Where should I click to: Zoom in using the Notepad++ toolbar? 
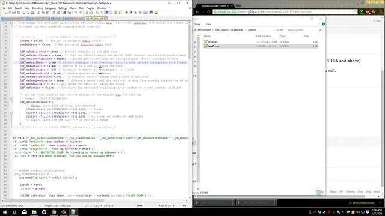point(76,12)
